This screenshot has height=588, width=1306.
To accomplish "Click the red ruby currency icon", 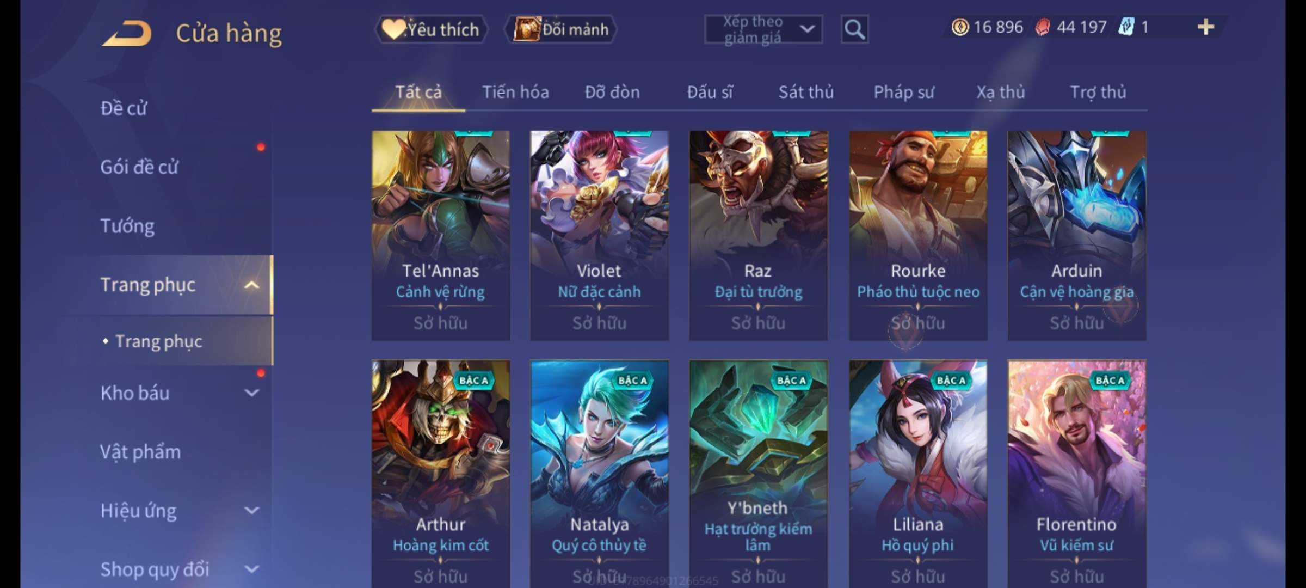I will coord(1043,27).
